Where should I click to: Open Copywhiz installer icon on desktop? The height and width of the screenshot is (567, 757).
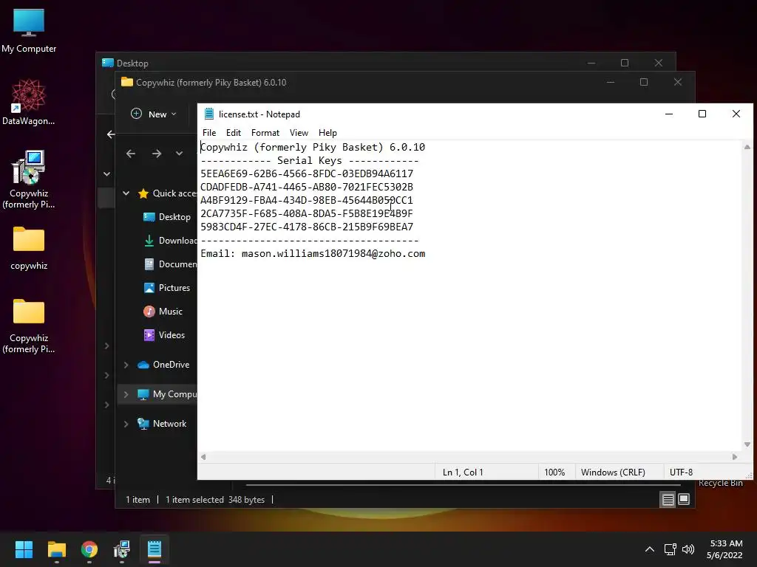[29, 179]
